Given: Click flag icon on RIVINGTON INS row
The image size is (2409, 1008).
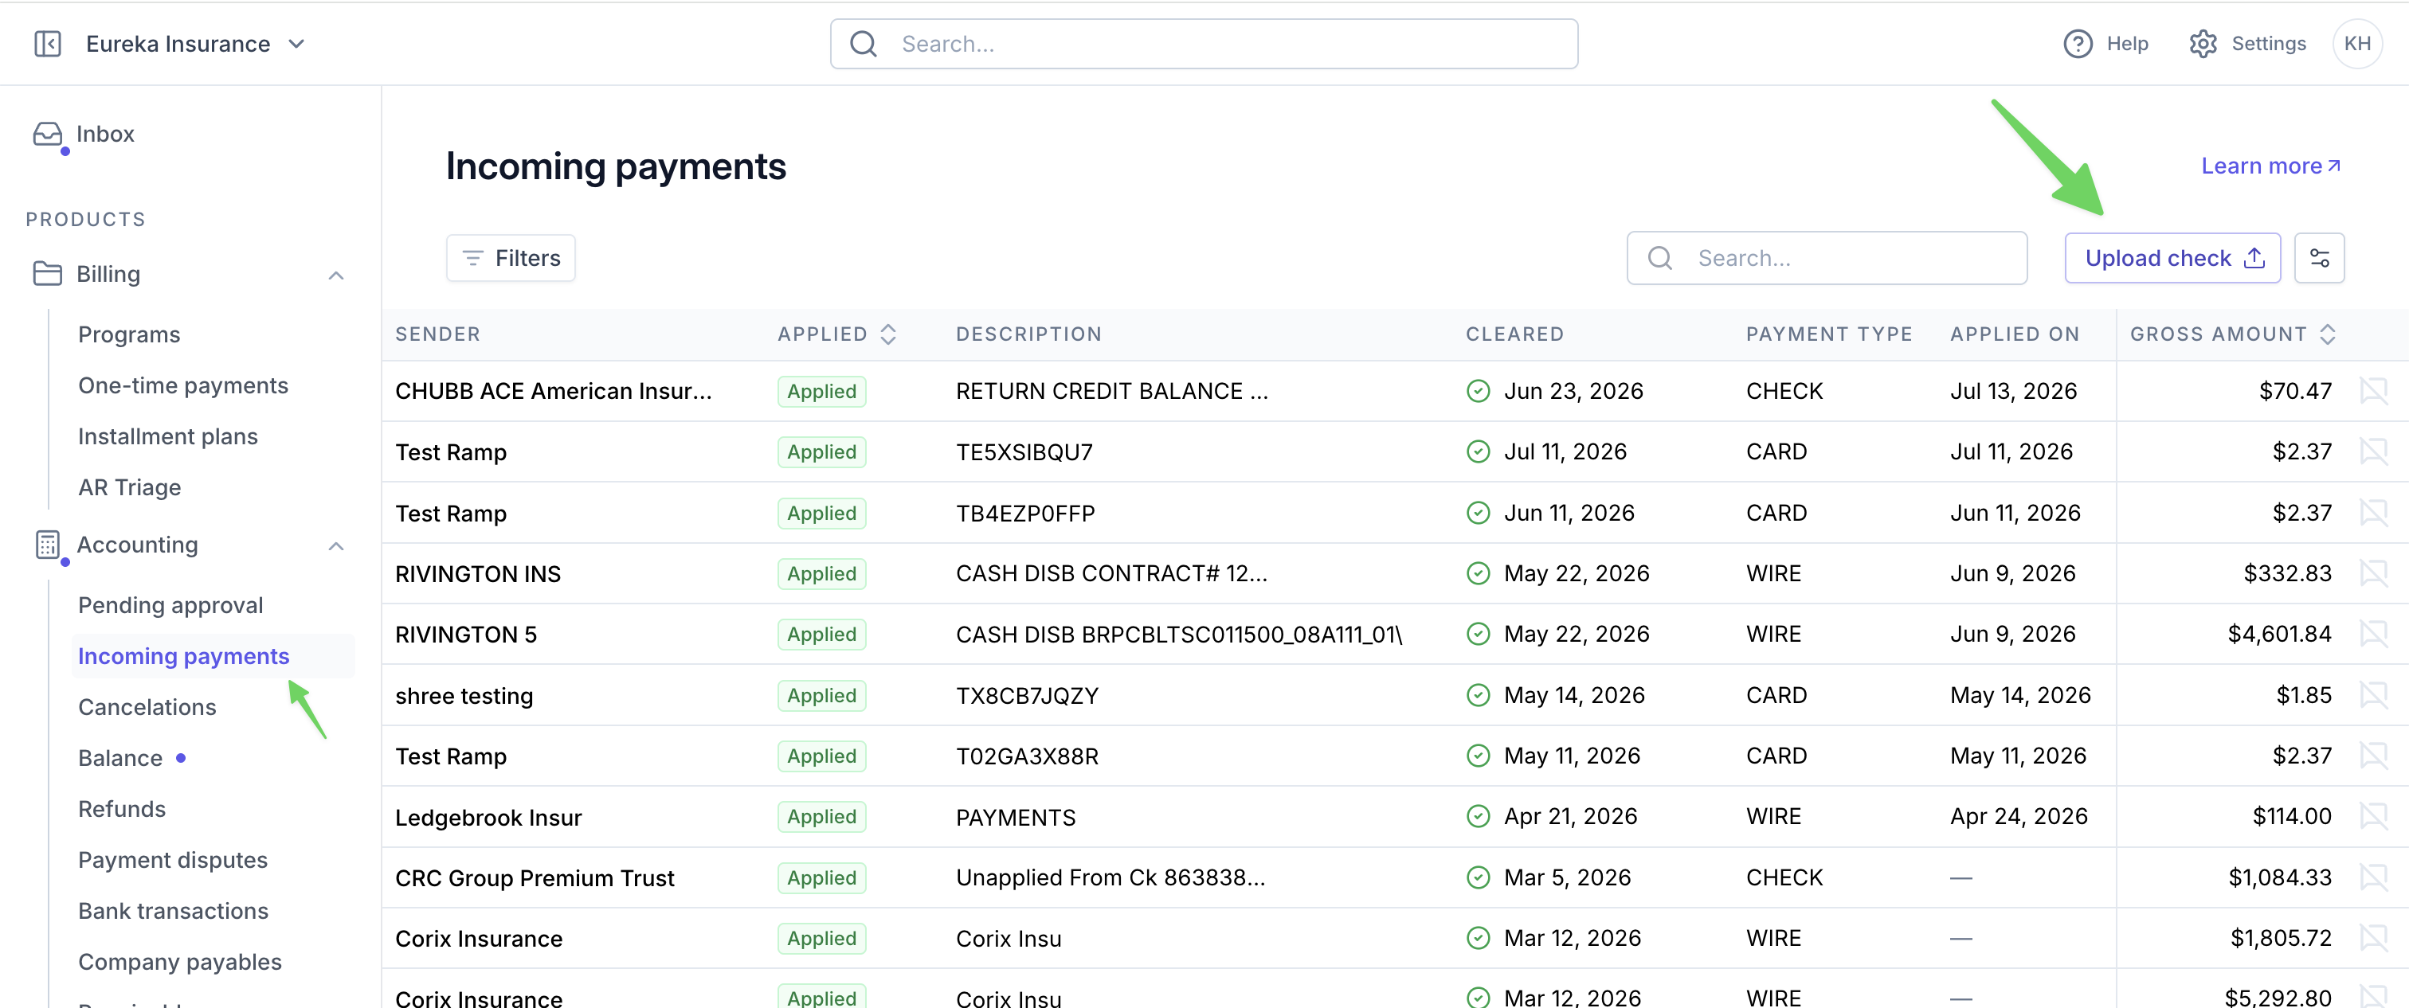Looking at the screenshot, I should tap(2373, 573).
